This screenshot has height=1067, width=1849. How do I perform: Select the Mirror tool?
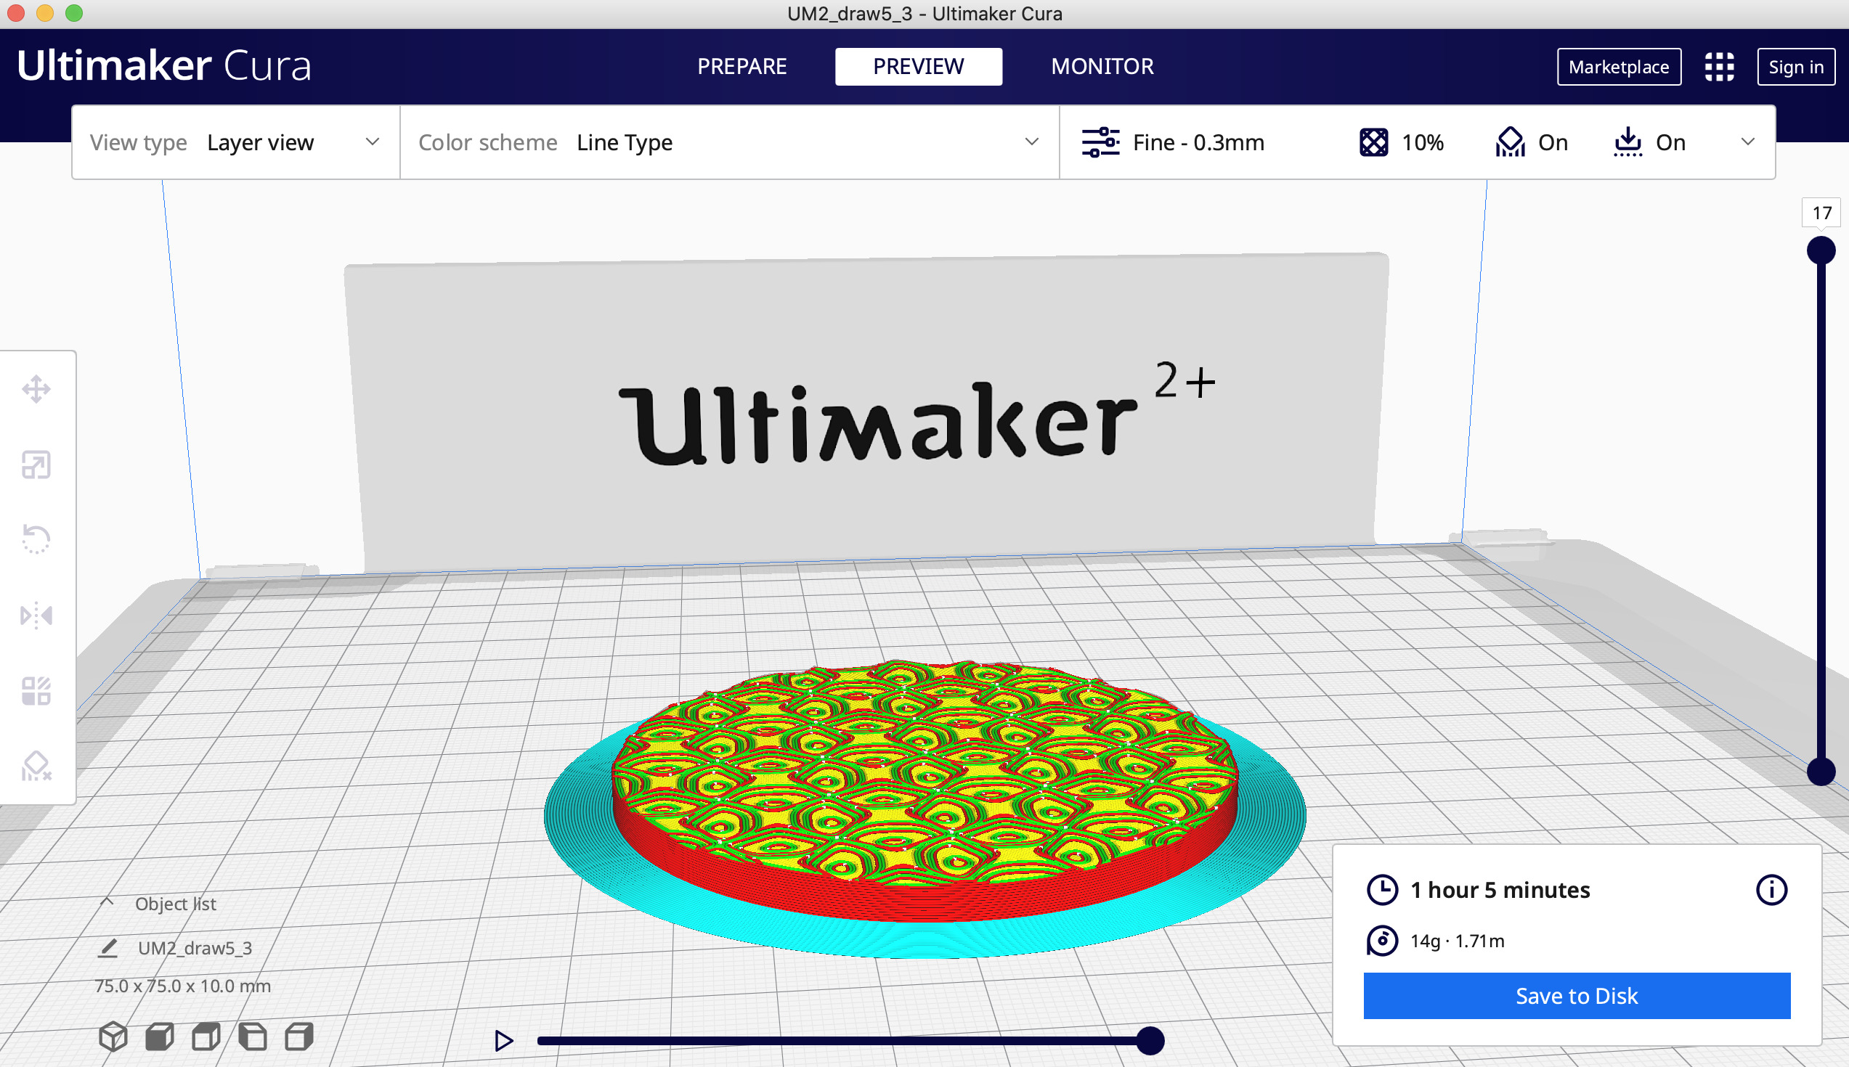tap(36, 616)
